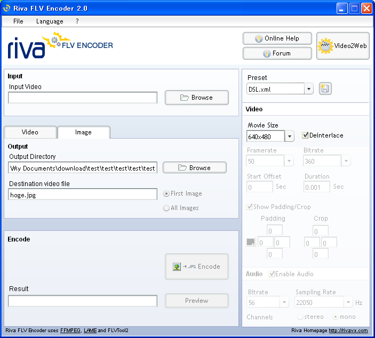The width and height of the screenshot is (375, 338).
Task: Minimize the Riva FLV Encoder window
Action: click(x=342, y=9)
